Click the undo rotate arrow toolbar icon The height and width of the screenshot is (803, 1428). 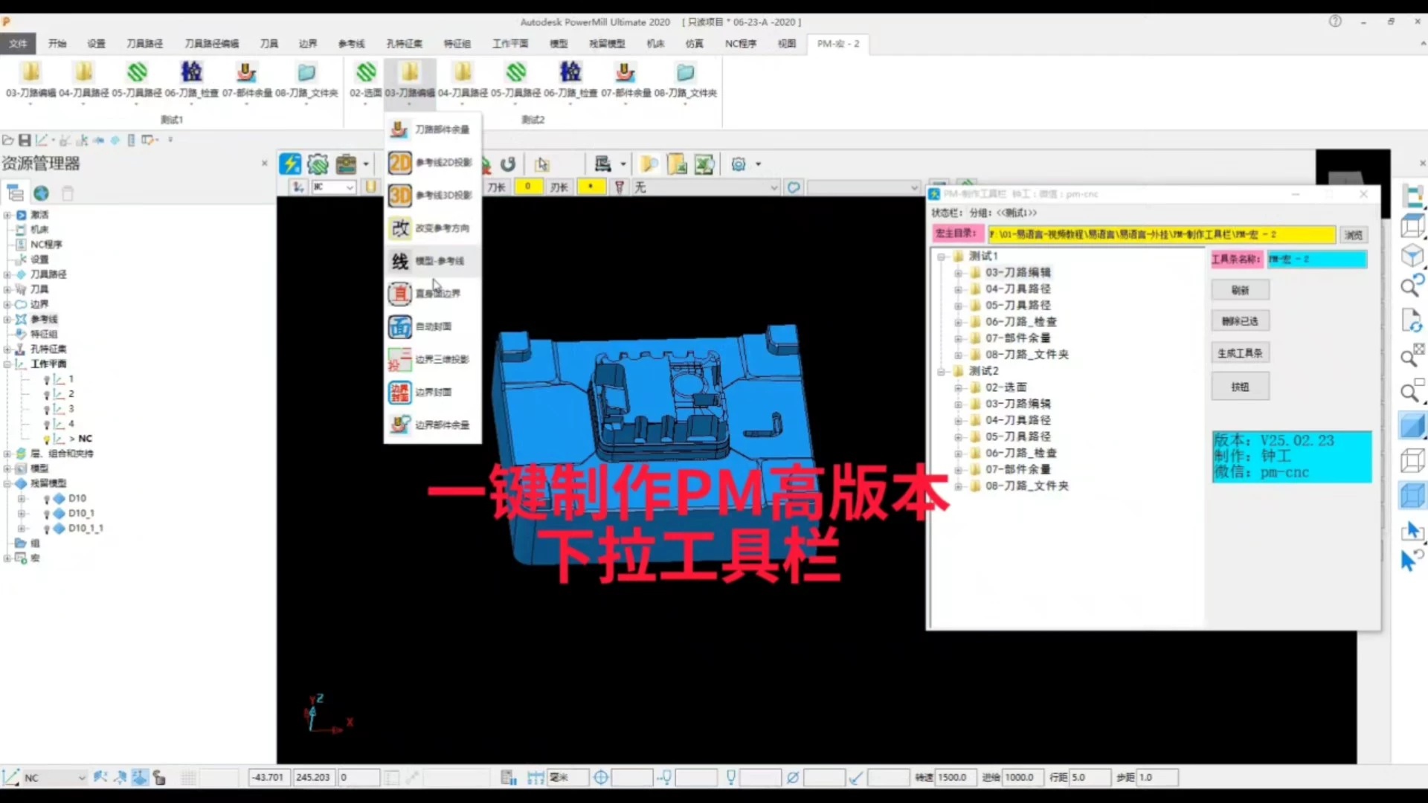[508, 164]
